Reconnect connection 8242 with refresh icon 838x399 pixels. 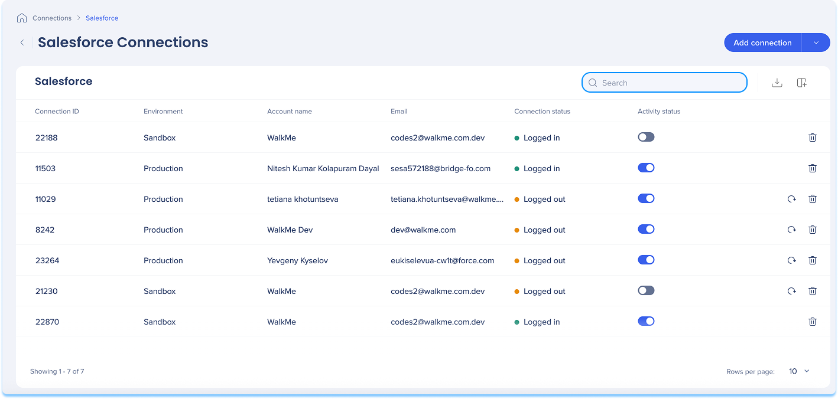click(791, 230)
